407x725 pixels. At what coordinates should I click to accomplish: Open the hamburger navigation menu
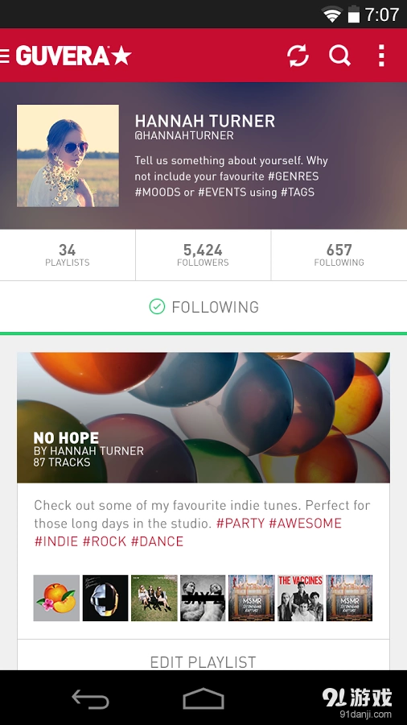tap(4, 56)
